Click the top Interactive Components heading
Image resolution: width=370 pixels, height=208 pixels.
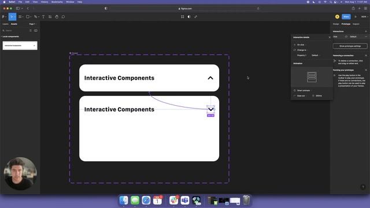[x=119, y=78]
